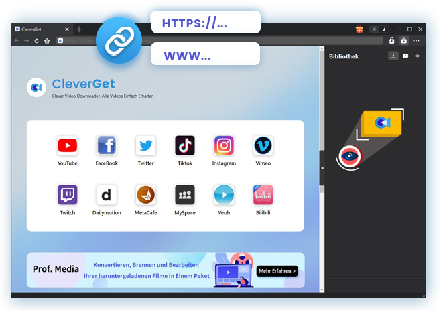Open the MetaCafe site shortcut
This screenshot has width=445, height=310.
pyautogui.click(x=146, y=195)
